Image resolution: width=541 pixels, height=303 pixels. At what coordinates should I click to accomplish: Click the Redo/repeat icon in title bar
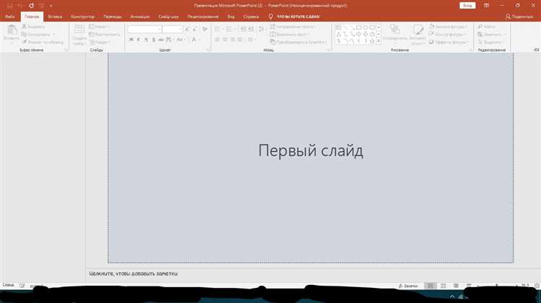(32, 6)
